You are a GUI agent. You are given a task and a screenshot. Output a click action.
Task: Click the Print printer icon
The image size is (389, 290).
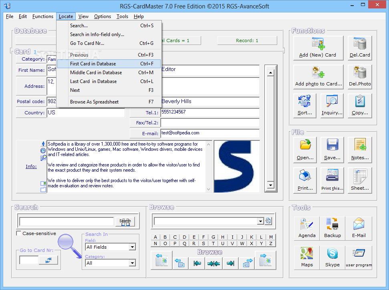click(305, 175)
